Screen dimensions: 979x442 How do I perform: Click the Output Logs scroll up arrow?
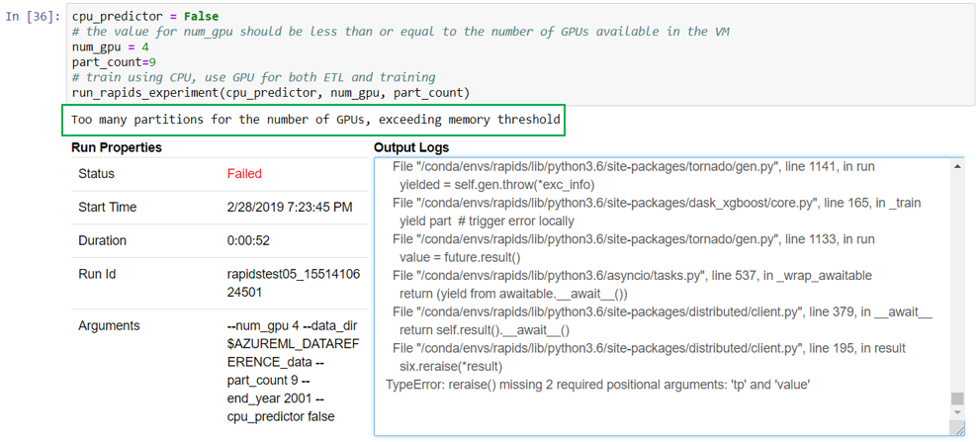956,167
